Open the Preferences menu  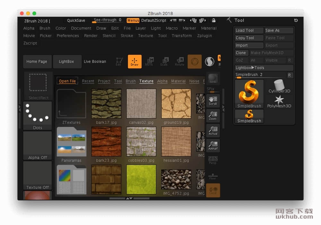pos(68,36)
